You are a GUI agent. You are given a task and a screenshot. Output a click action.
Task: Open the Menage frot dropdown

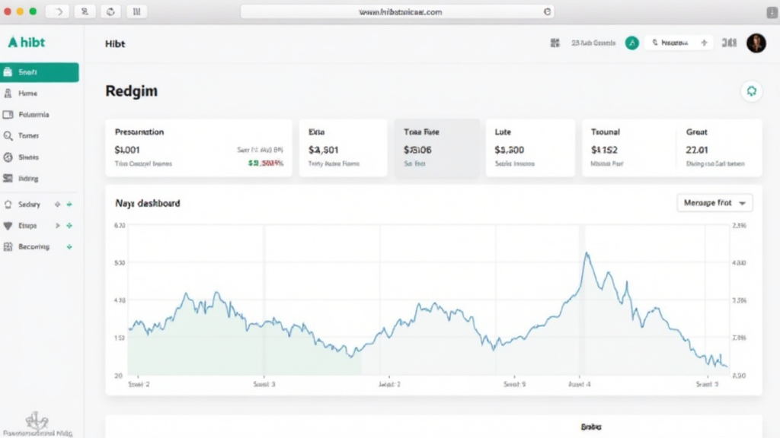point(714,203)
